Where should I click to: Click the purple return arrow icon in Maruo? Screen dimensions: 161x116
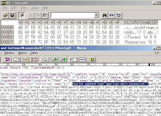pyautogui.click(x=7, y=60)
